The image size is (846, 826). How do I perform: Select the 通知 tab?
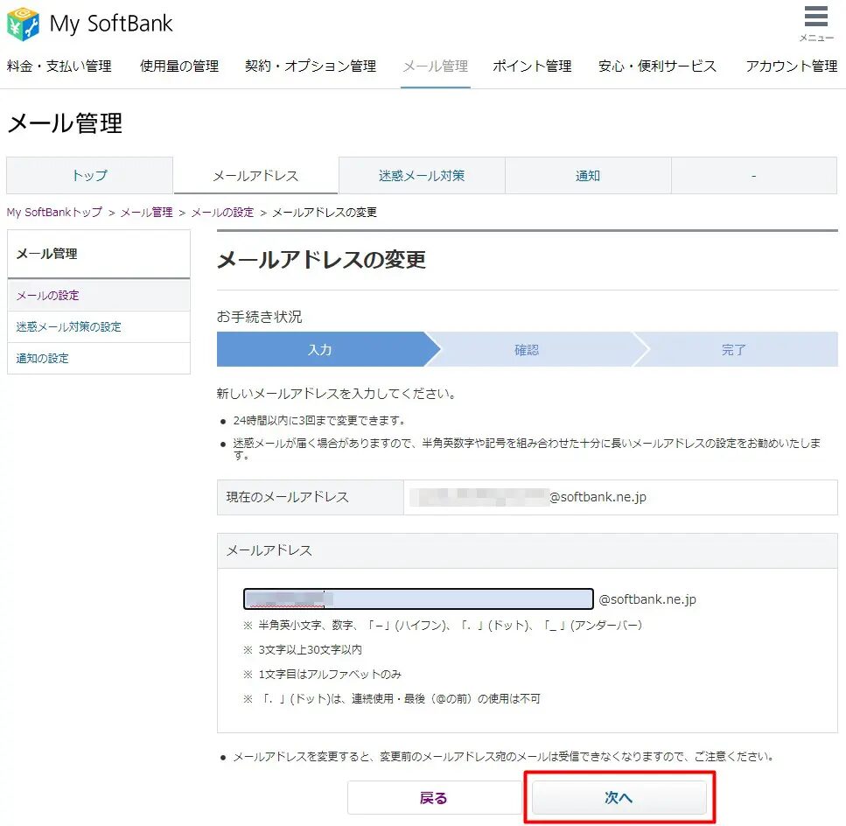[x=588, y=176]
